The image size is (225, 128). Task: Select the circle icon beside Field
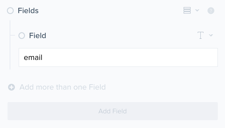click(x=22, y=36)
